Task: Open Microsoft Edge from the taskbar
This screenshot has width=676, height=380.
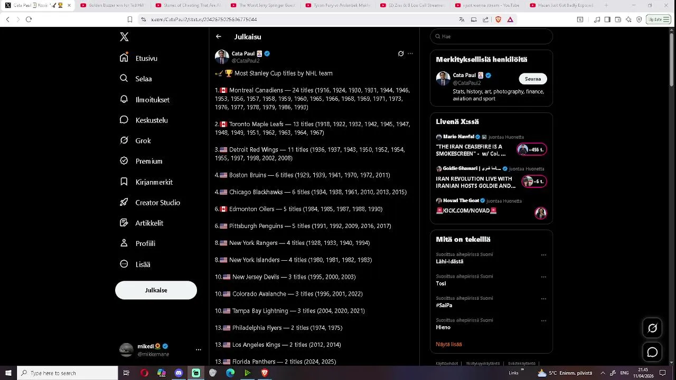Action: [x=230, y=373]
